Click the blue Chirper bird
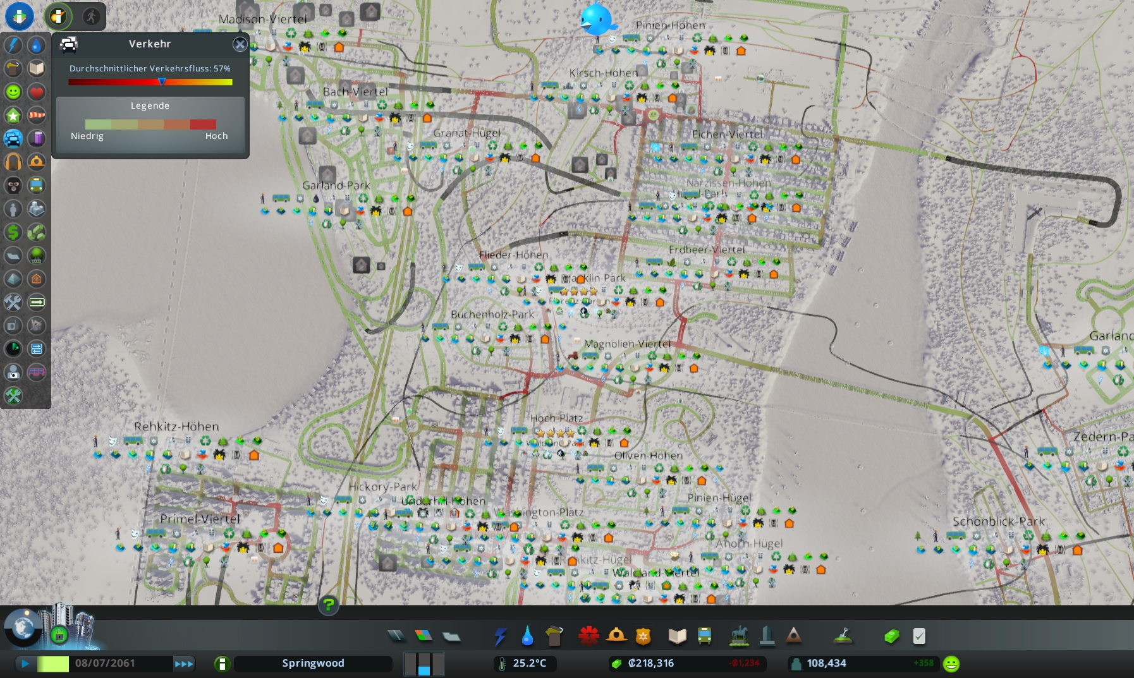Viewport: 1134px width, 678px height. pyautogui.click(x=596, y=19)
